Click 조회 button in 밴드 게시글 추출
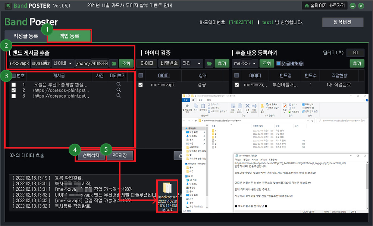The height and width of the screenshot is (226, 373). 126,64
